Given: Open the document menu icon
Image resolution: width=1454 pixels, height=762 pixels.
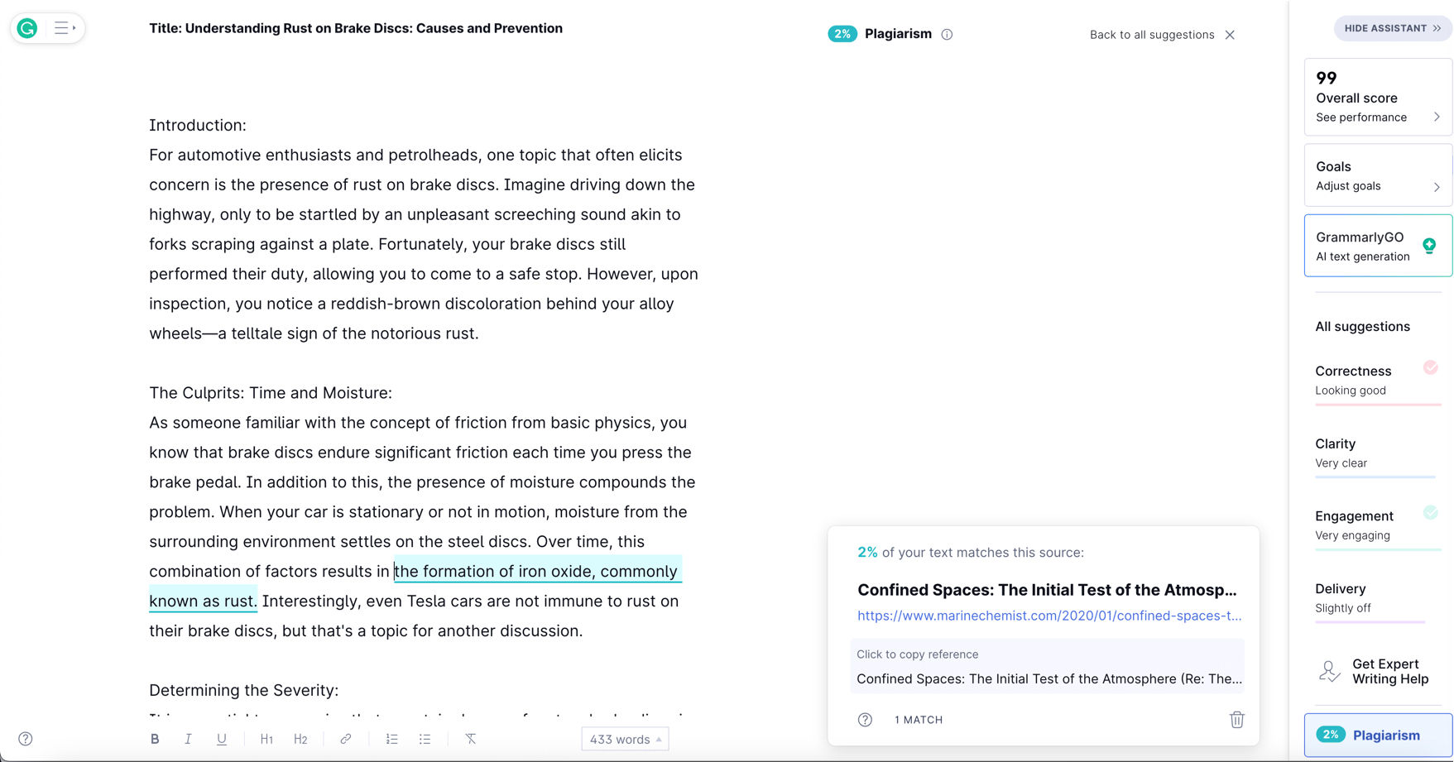Looking at the screenshot, I should point(64,28).
